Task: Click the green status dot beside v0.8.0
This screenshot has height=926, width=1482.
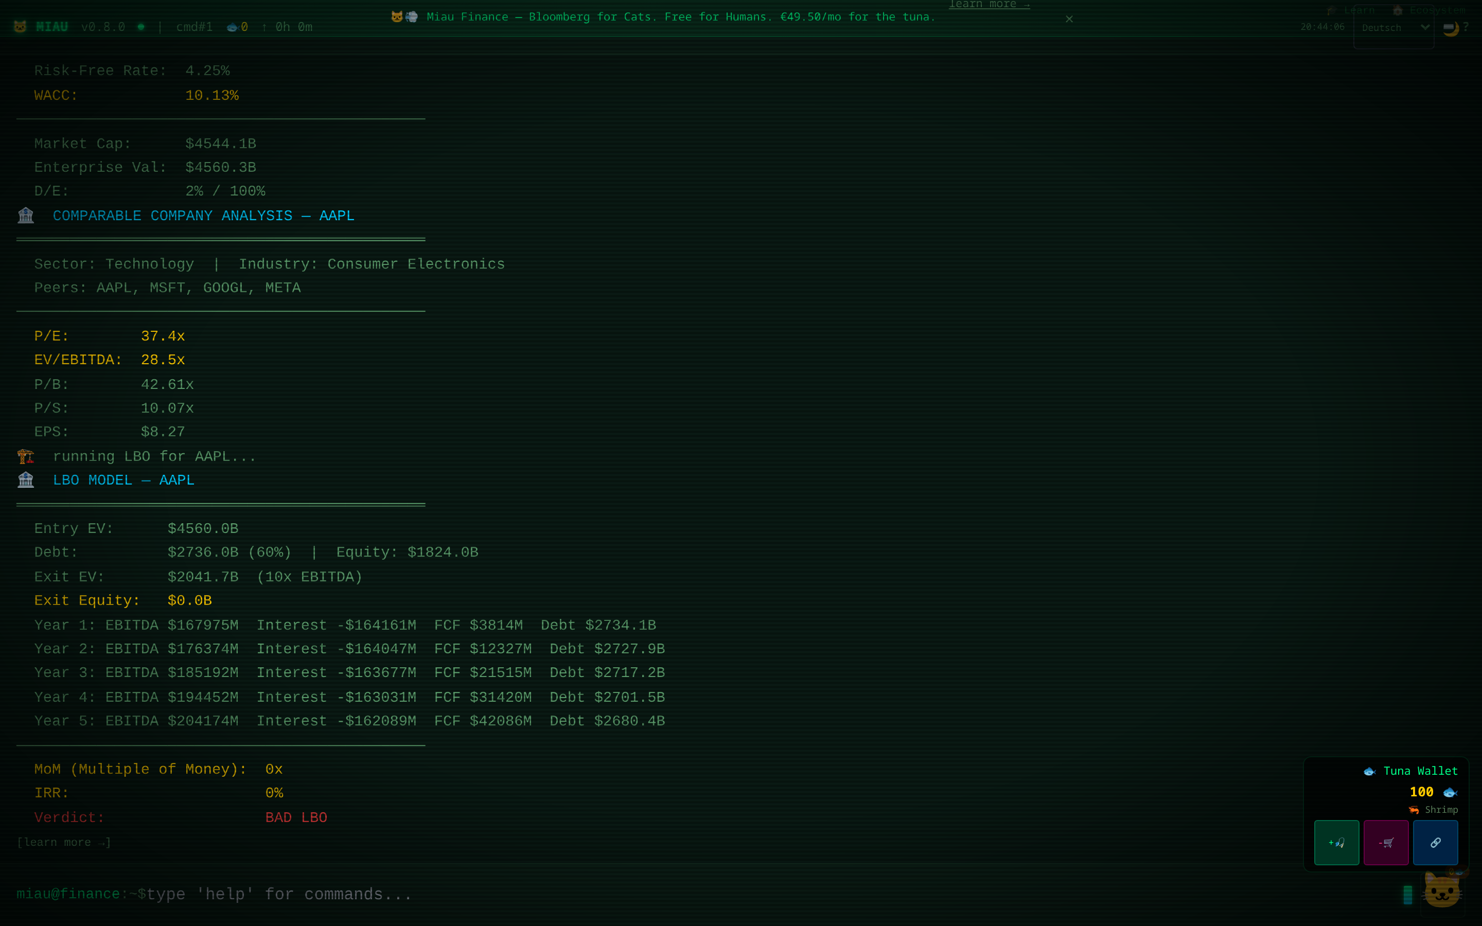Action: coord(141,27)
